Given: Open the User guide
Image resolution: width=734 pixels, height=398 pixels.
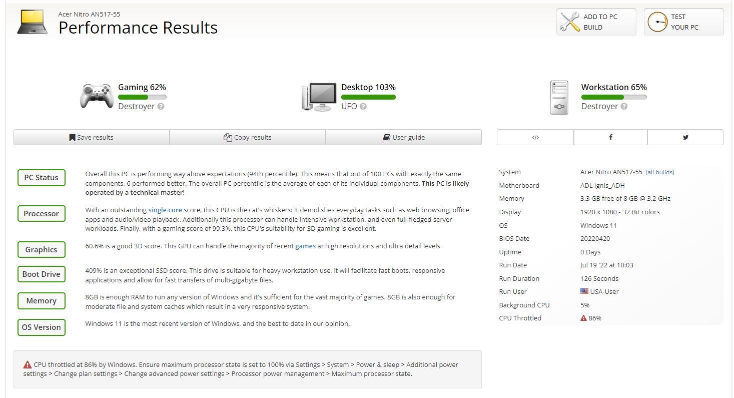Looking at the screenshot, I should pyautogui.click(x=404, y=137).
